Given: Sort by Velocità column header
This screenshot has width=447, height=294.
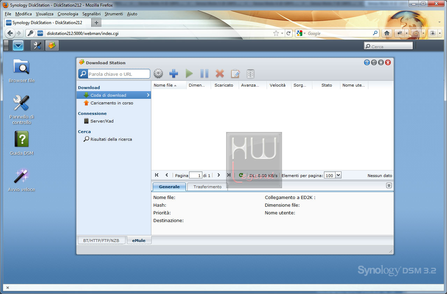Looking at the screenshot, I should (x=279, y=85).
